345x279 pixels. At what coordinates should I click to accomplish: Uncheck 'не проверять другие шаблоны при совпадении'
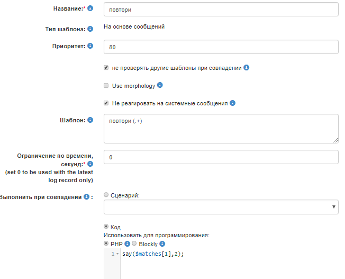tap(106, 68)
